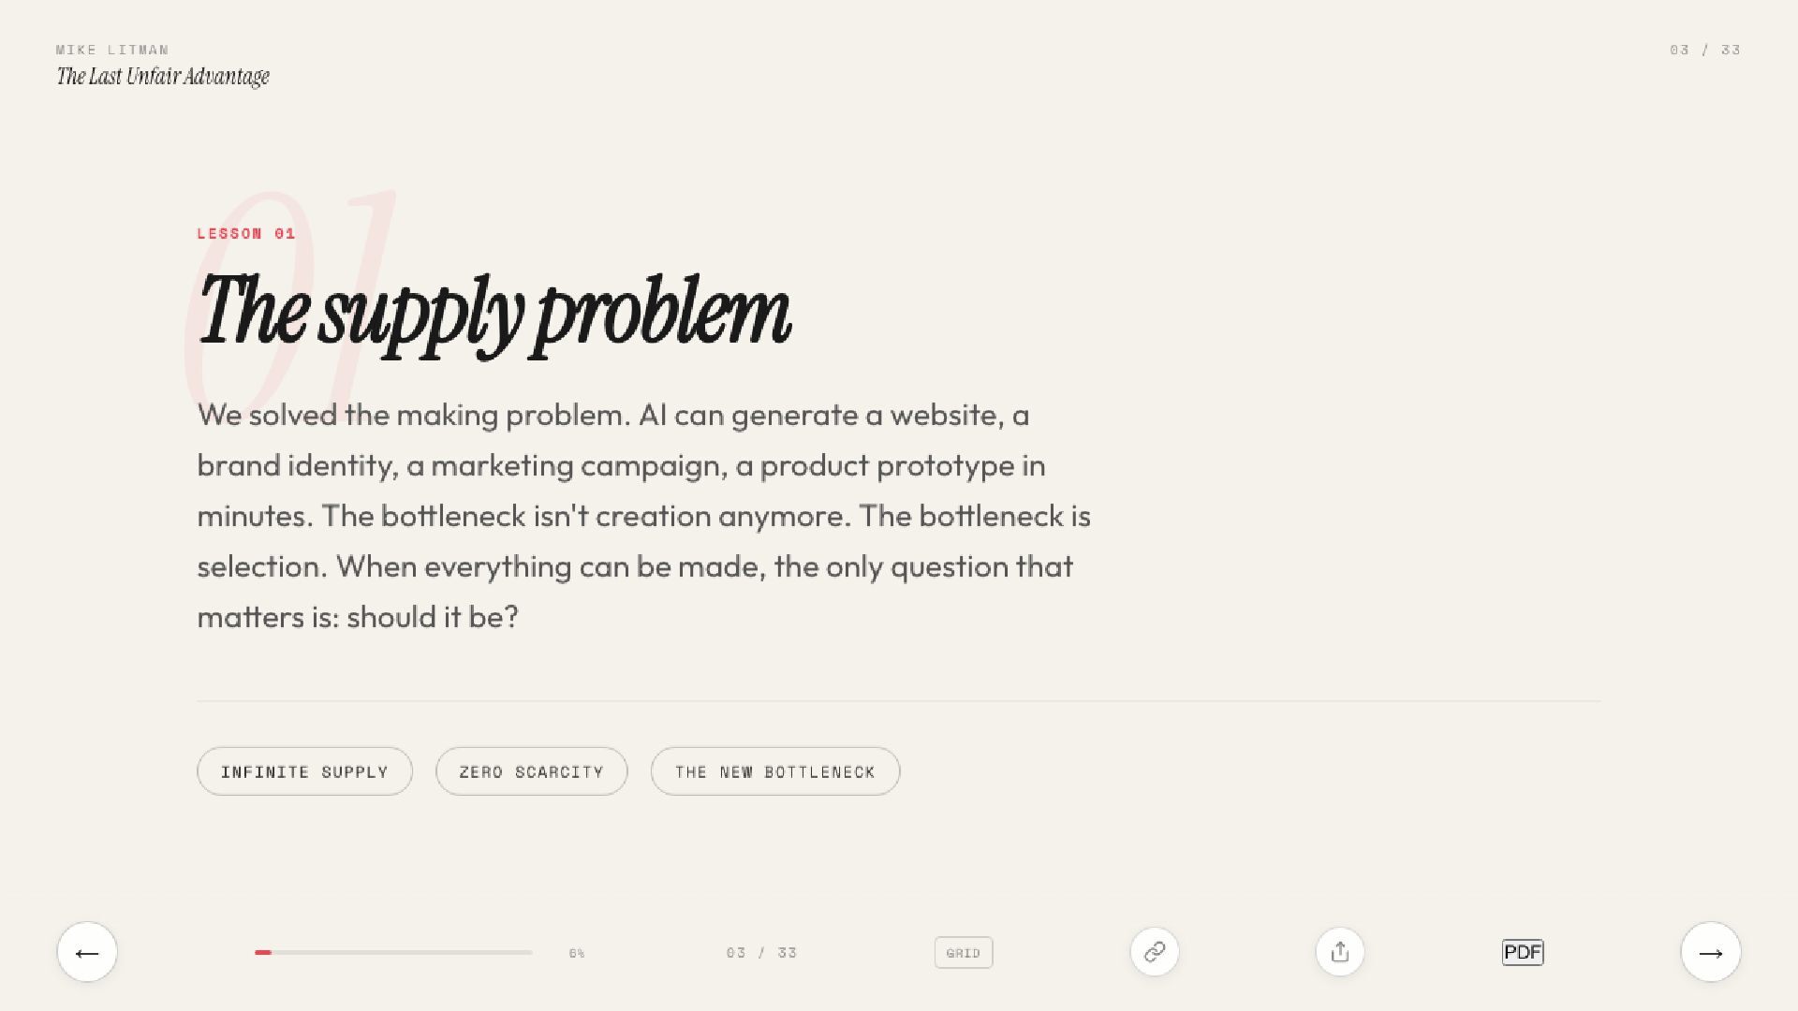Viewport: 1798px width, 1011px height.
Task: Click the Mike Litman author name
Action: pyautogui.click(x=112, y=50)
